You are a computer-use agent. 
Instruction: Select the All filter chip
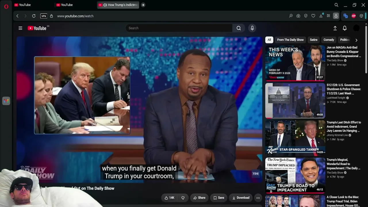[269, 40]
